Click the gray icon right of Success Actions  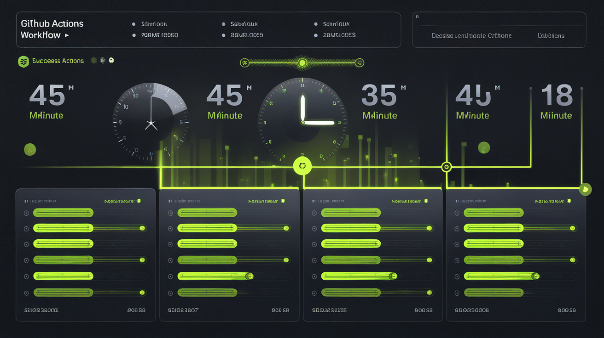(103, 60)
